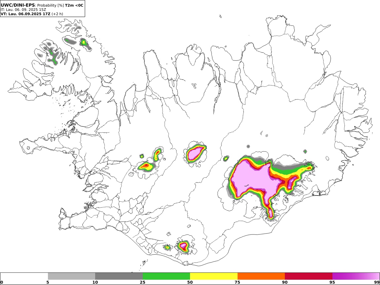Click the small pink-centered blob near the south coast
This screenshot has width=380, height=285.
click(183, 246)
